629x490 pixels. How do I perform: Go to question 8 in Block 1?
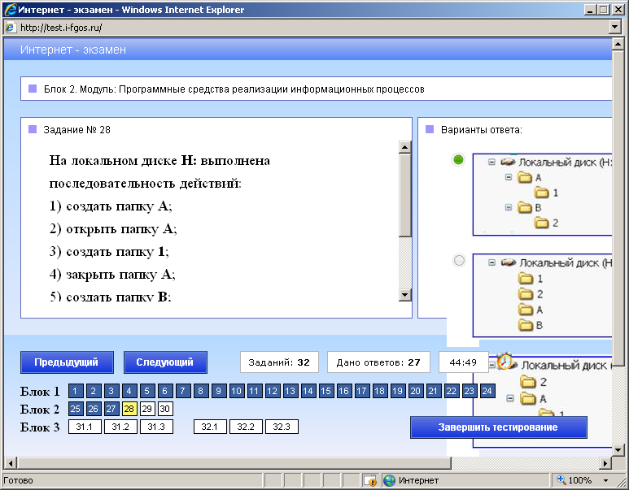click(200, 391)
